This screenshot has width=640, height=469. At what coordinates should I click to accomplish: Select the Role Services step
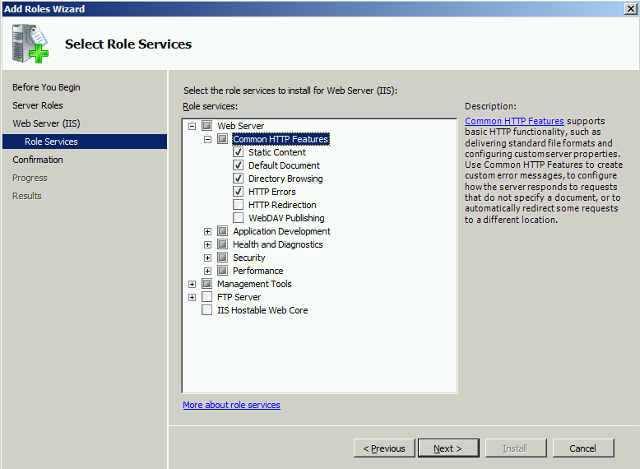coord(85,142)
